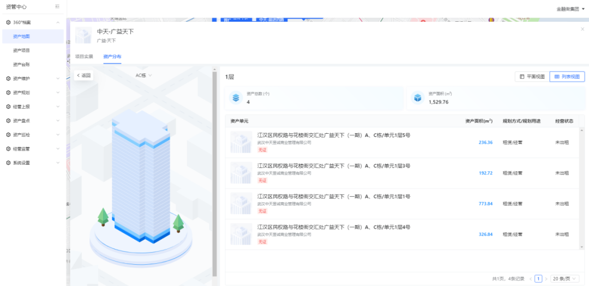Screen dimensions: 589x286
Task: Click the 经营状态 column header
Action: click(564, 121)
